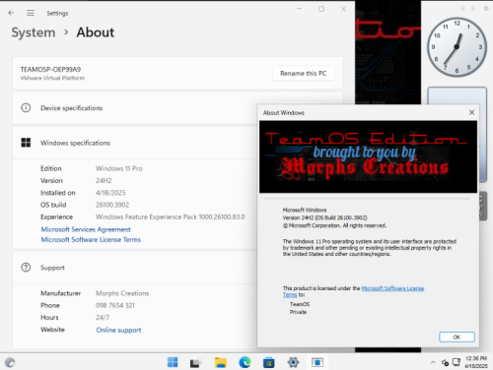The width and height of the screenshot is (493, 370).
Task: Select the Version value 24H2
Action: [104, 180]
